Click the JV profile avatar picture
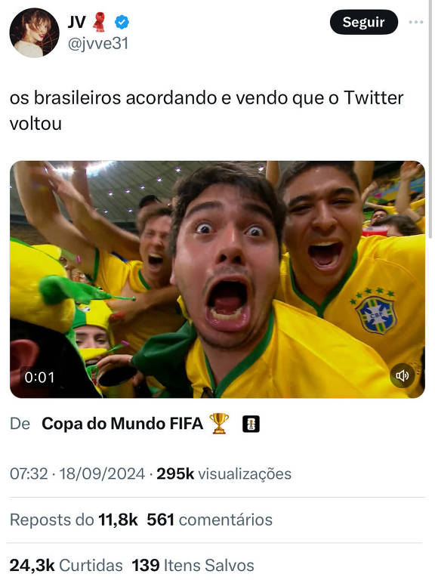Screen dimensions: 435x580 coord(34,32)
